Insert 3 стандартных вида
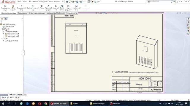The height and width of the screenshot is (106, 190). pyautogui.click(x=5, y=8)
